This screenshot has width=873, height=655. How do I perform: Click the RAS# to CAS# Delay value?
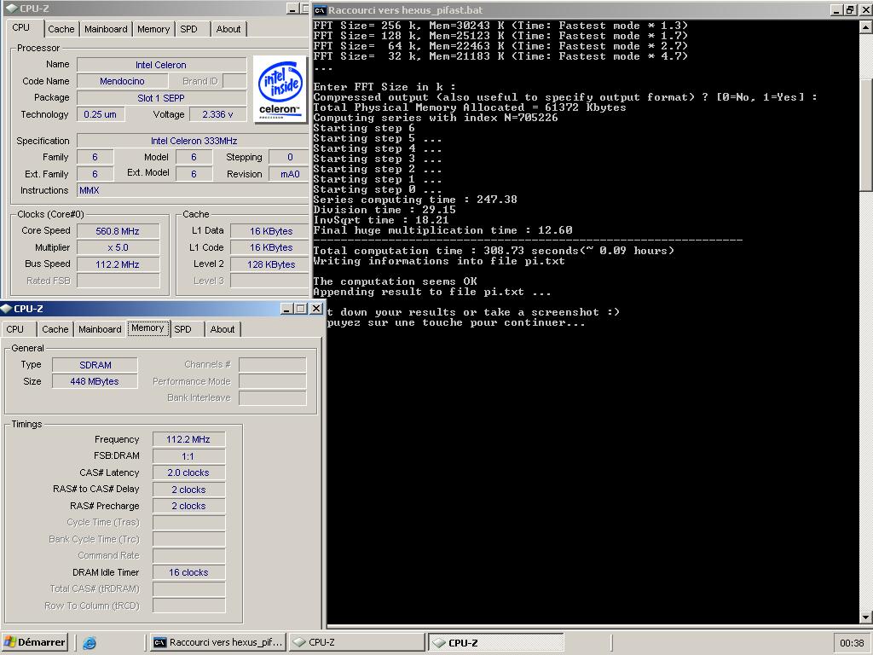pos(188,490)
